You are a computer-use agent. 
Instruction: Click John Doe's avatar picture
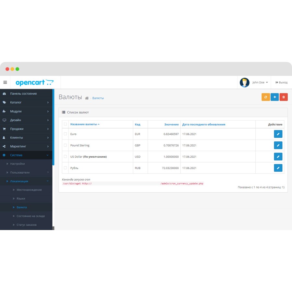click(x=245, y=82)
